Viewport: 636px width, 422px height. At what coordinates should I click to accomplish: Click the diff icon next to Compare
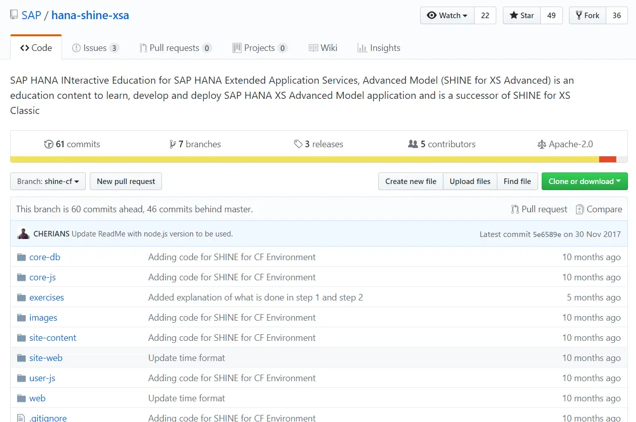pyautogui.click(x=580, y=209)
